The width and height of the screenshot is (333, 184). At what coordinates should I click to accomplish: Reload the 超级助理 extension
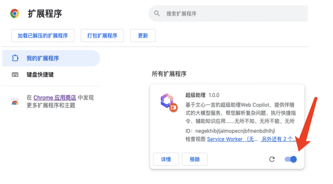pos(272,159)
